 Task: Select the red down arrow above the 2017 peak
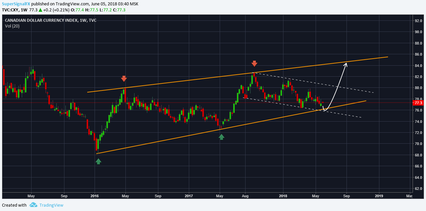[255, 63]
